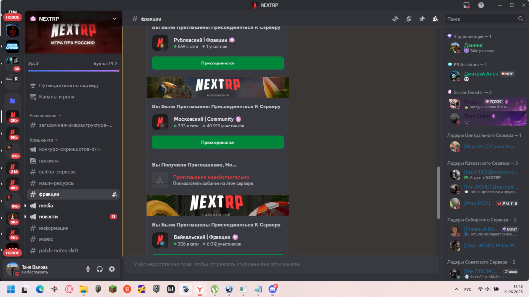Image resolution: width=529 pixels, height=297 pixels.
Task: Open загадочная-инфраструктура channel
Action: (73, 125)
